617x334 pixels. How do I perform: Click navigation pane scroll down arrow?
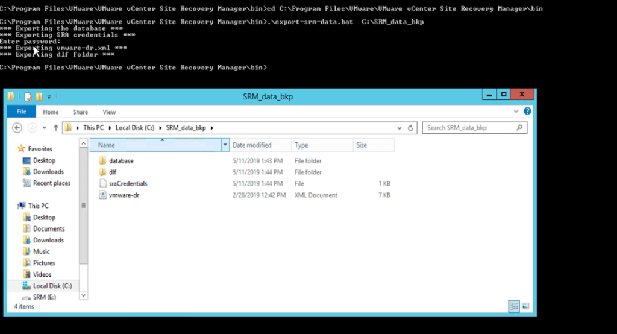coord(83,295)
